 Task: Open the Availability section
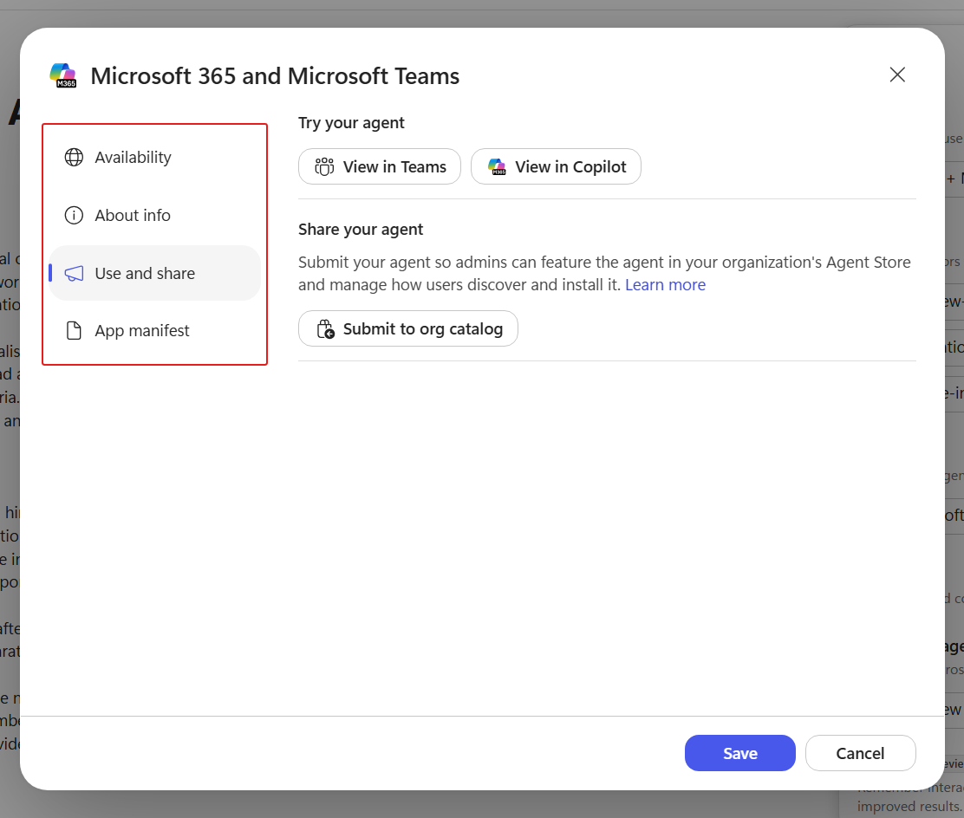pyautogui.click(x=155, y=158)
